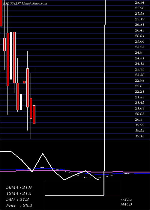Click the 22.21 price axis label

click(139, 91)
